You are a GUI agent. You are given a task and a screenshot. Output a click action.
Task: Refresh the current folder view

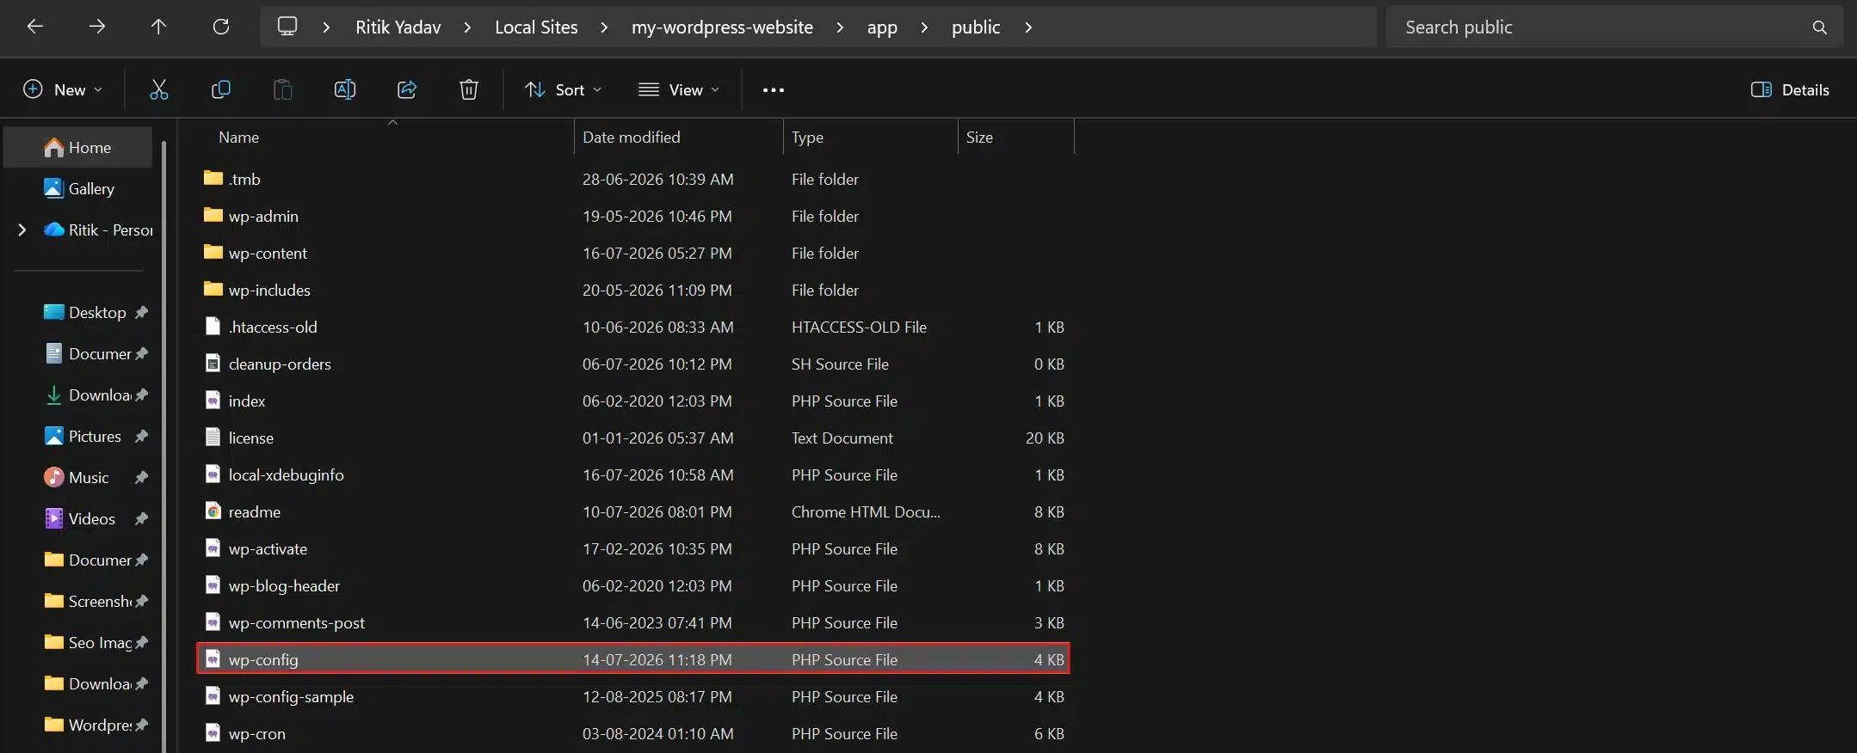tap(221, 27)
